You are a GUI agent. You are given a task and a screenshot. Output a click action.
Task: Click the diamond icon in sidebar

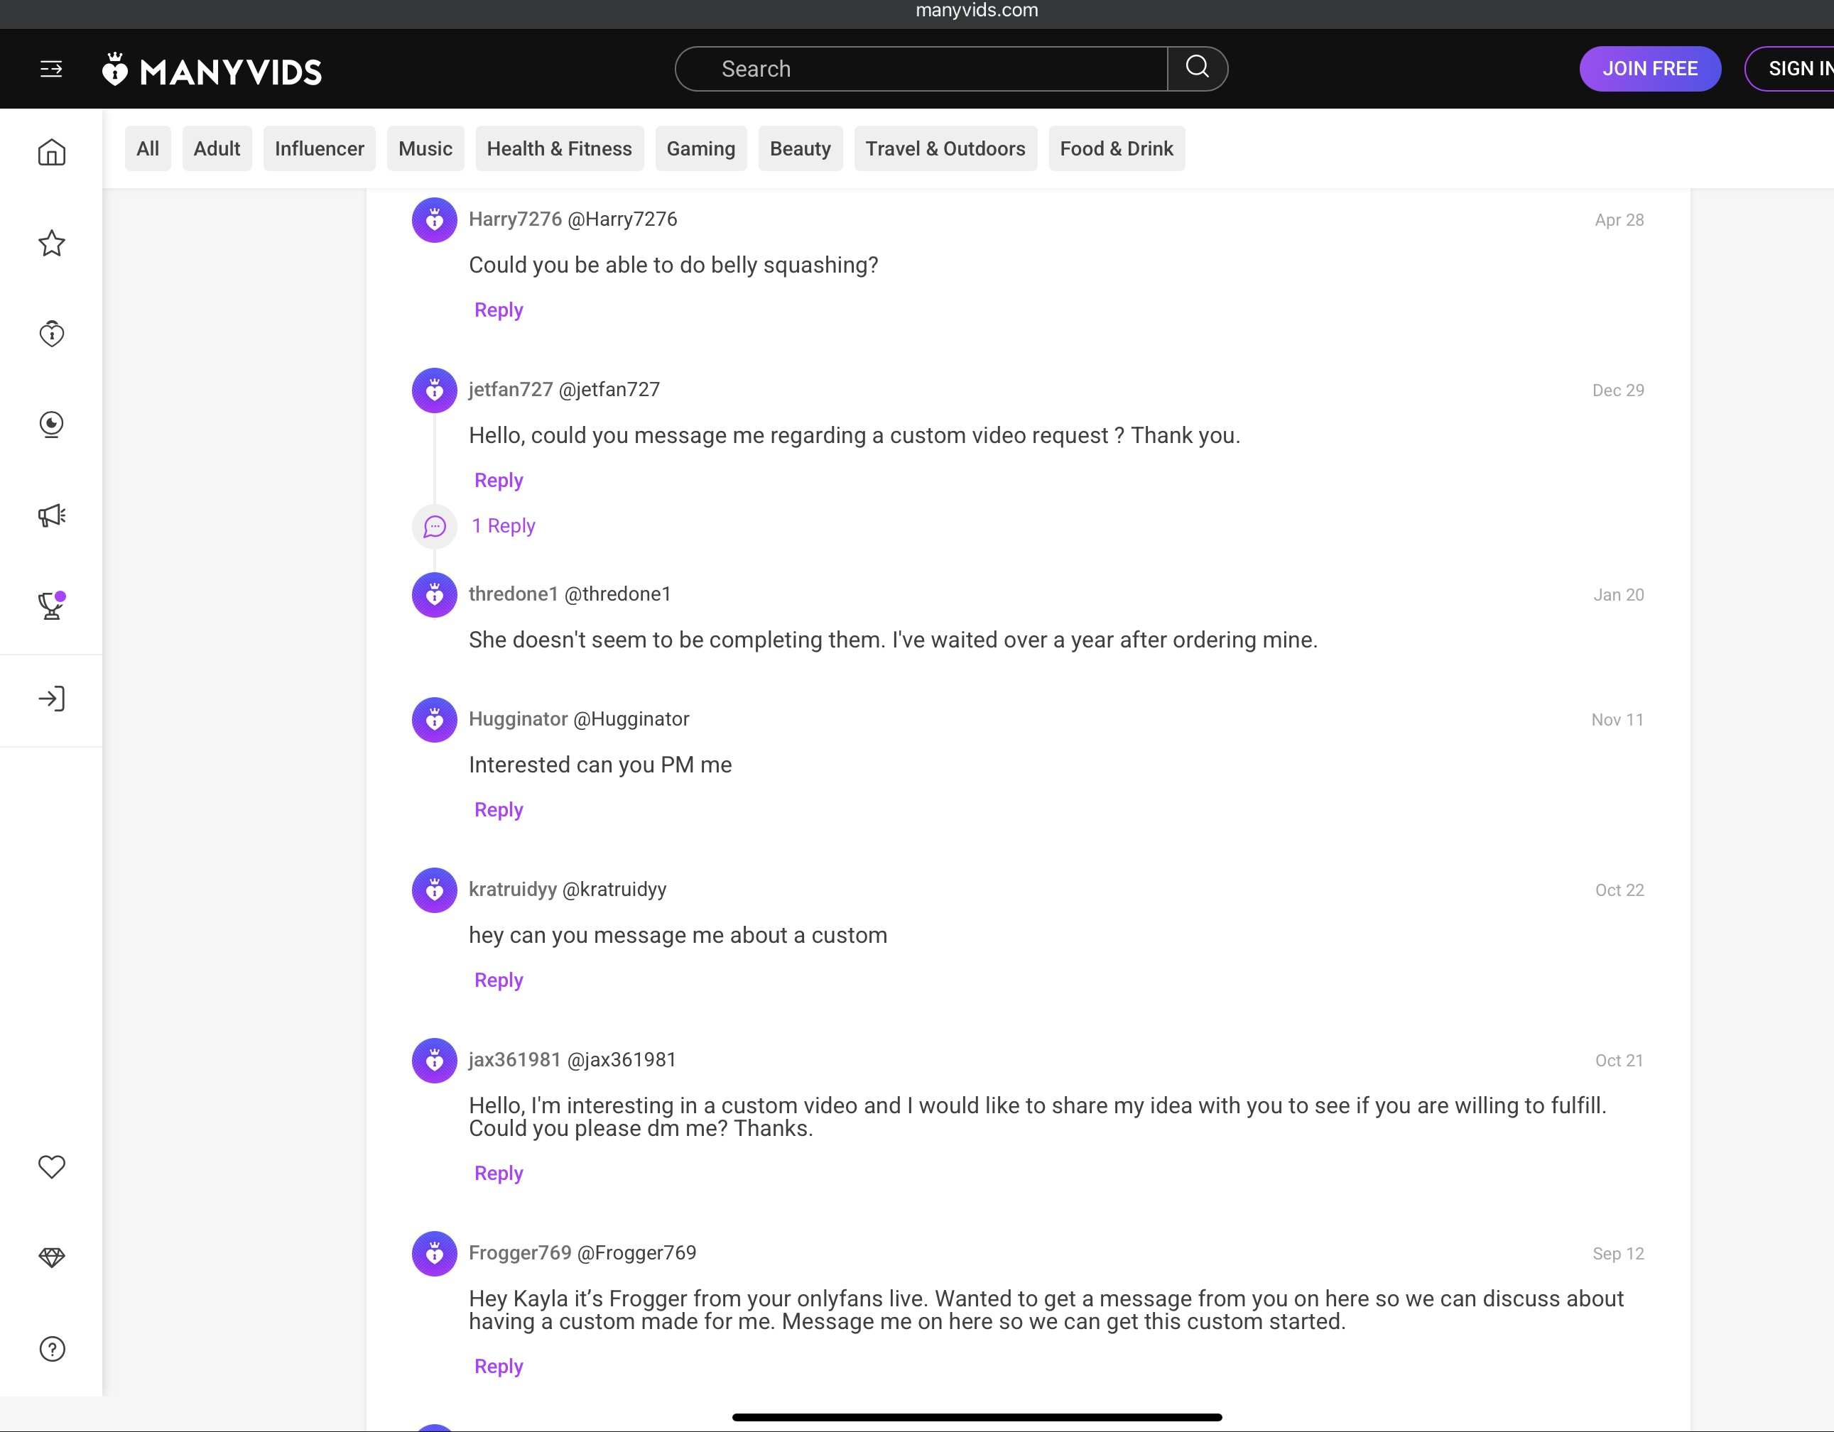(52, 1257)
